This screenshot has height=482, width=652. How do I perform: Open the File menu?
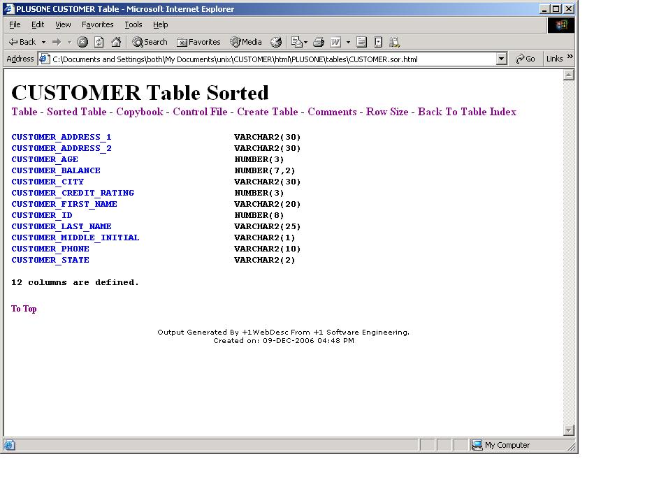pyautogui.click(x=15, y=24)
